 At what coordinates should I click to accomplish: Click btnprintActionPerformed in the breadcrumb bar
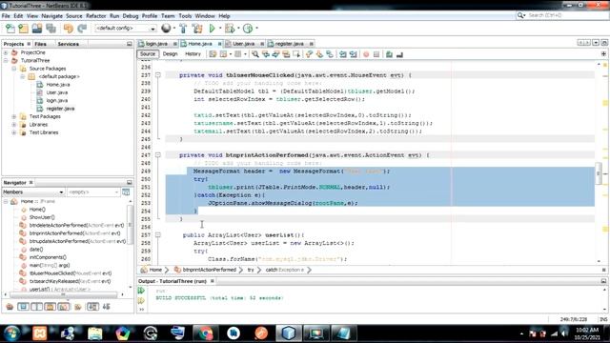210,270
